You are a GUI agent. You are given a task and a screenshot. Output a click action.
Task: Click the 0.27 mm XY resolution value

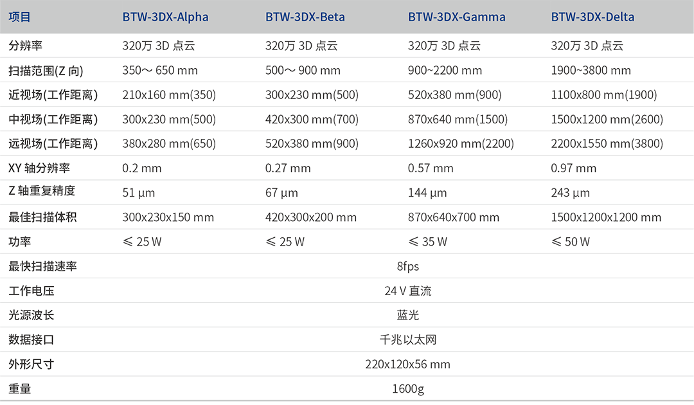click(x=288, y=168)
